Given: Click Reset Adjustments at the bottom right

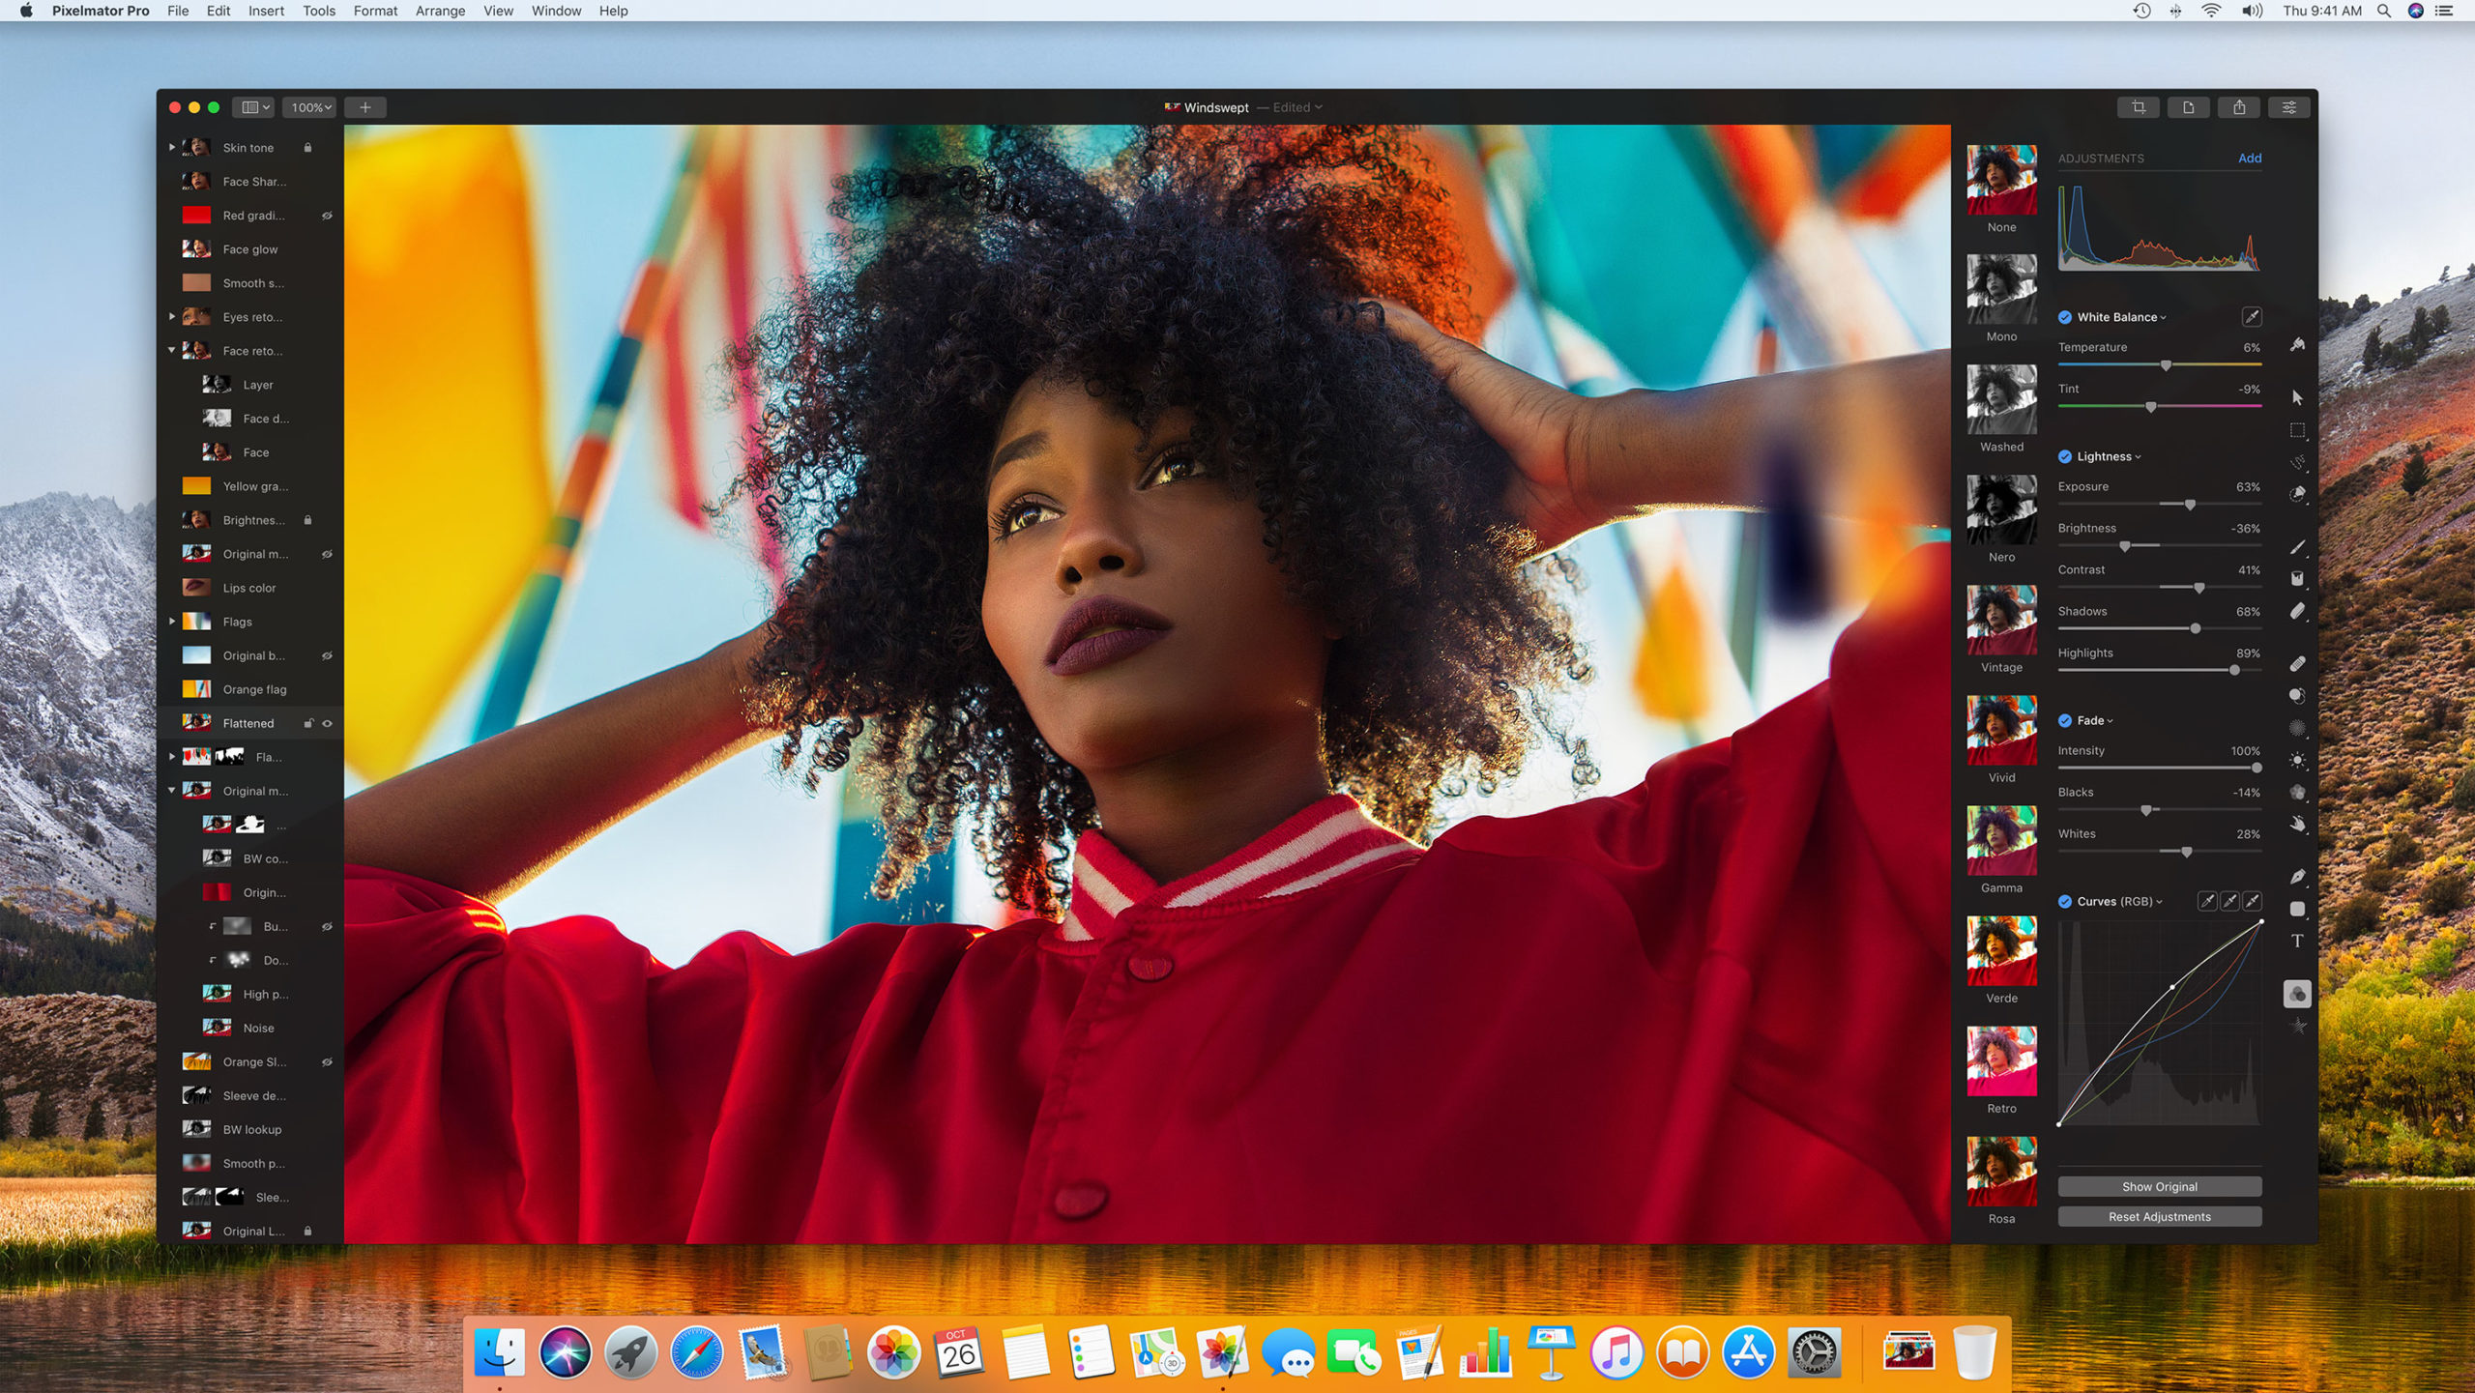Looking at the screenshot, I should tap(2159, 1216).
